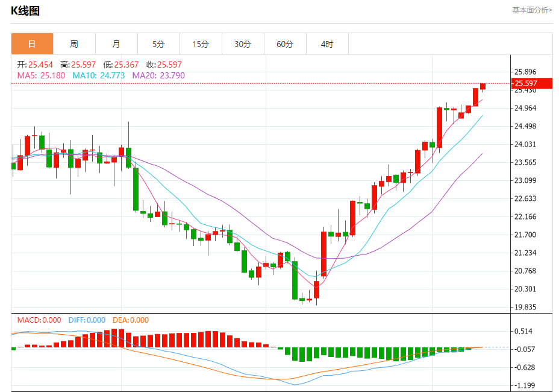
Task: Click the 20.768 price axis label
Action: 525,271
